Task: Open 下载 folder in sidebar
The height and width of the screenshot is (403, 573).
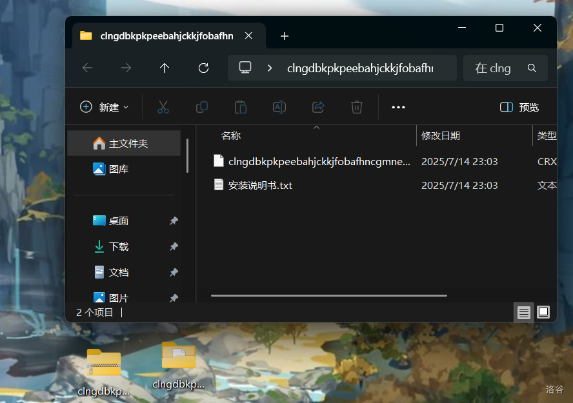Action: pos(119,246)
